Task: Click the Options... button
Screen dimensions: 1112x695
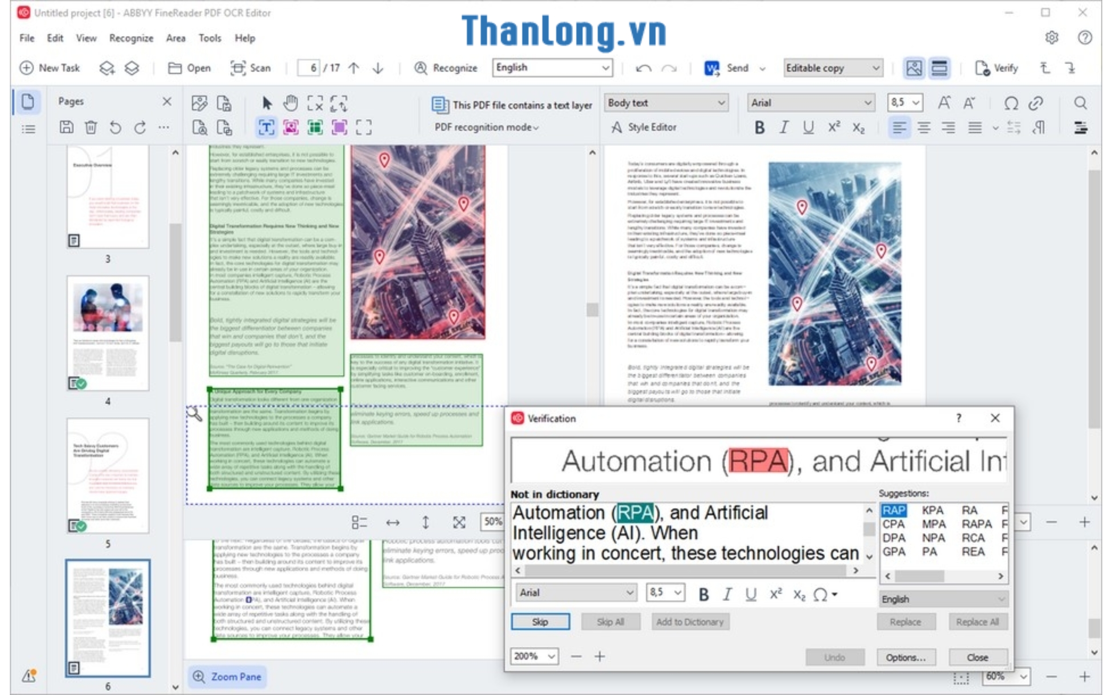Action: 906,657
